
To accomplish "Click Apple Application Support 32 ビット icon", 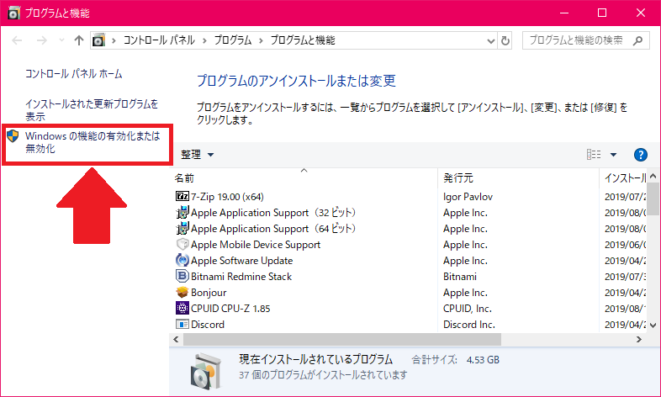I will point(182,213).
